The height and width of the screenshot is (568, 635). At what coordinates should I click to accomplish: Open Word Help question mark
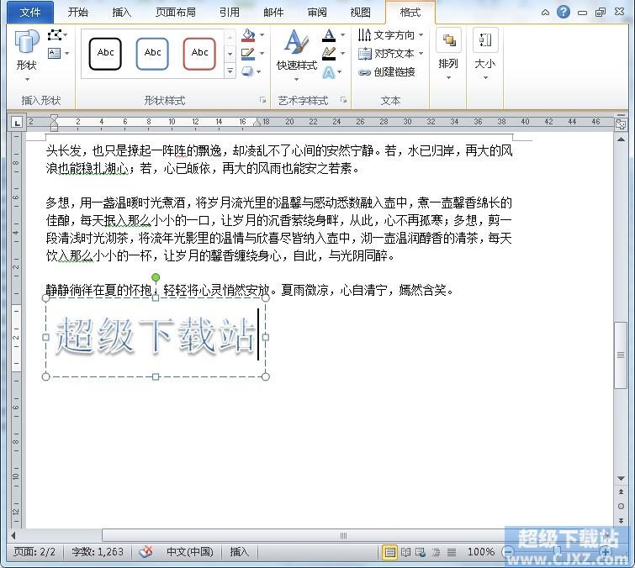(564, 12)
